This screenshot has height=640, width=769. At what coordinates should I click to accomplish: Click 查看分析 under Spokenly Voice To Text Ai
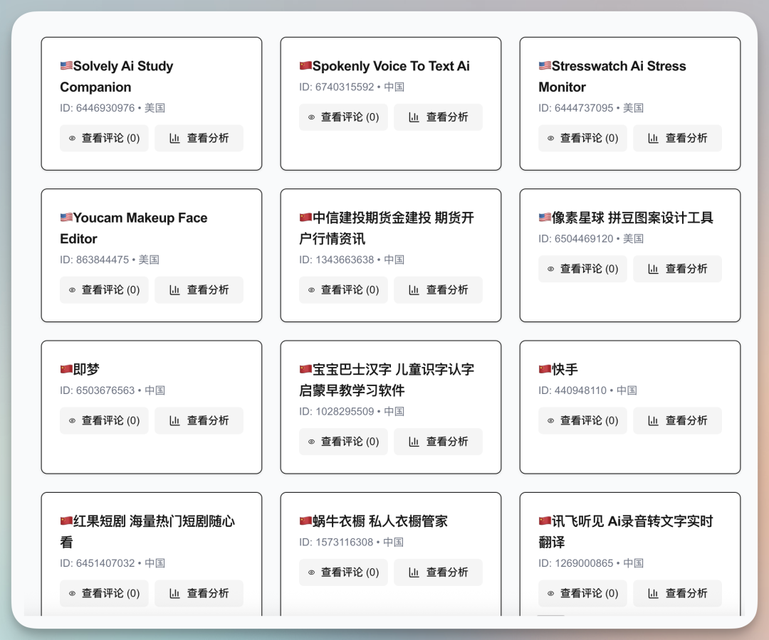click(438, 117)
